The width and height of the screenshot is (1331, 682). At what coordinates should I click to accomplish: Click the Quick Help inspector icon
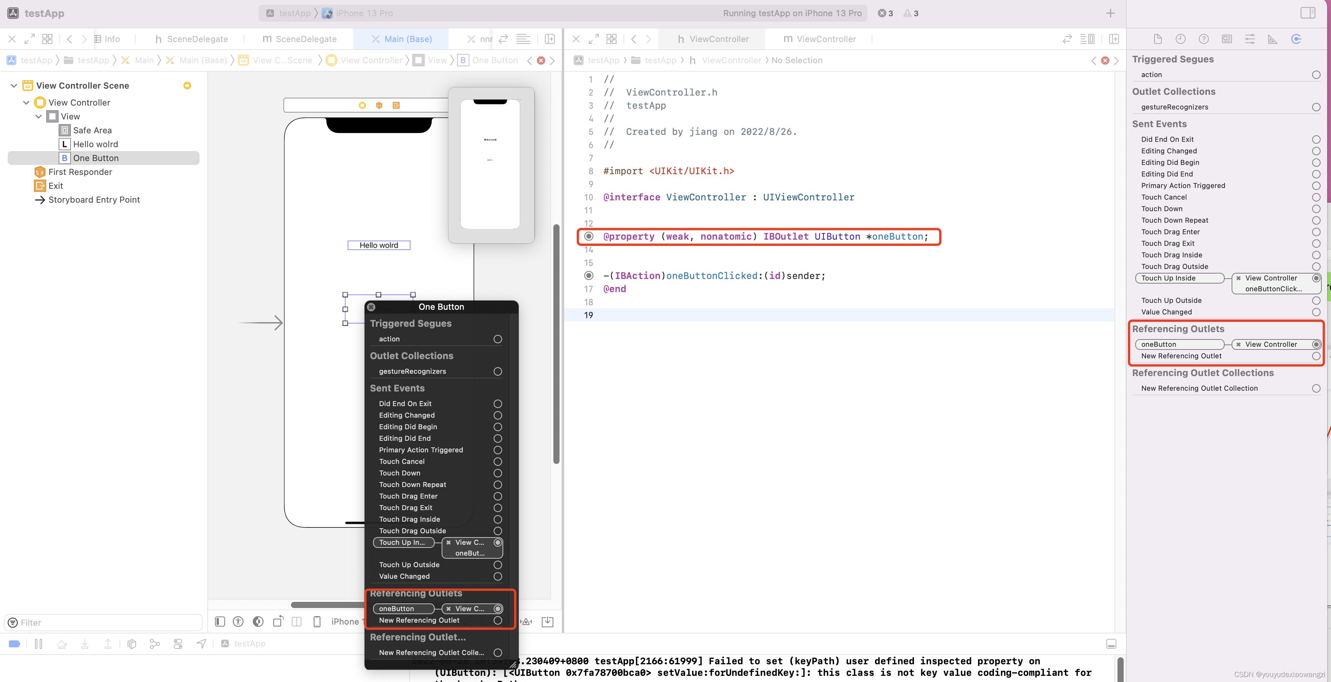point(1203,39)
